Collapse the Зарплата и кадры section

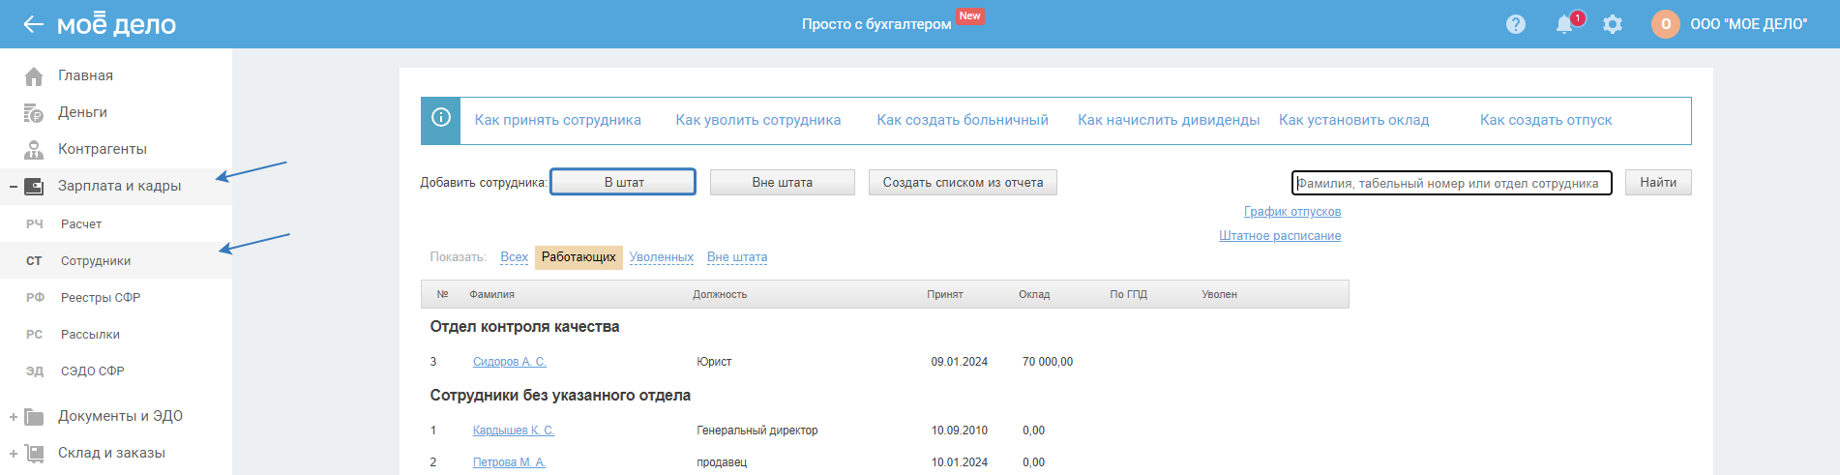(x=14, y=186)
